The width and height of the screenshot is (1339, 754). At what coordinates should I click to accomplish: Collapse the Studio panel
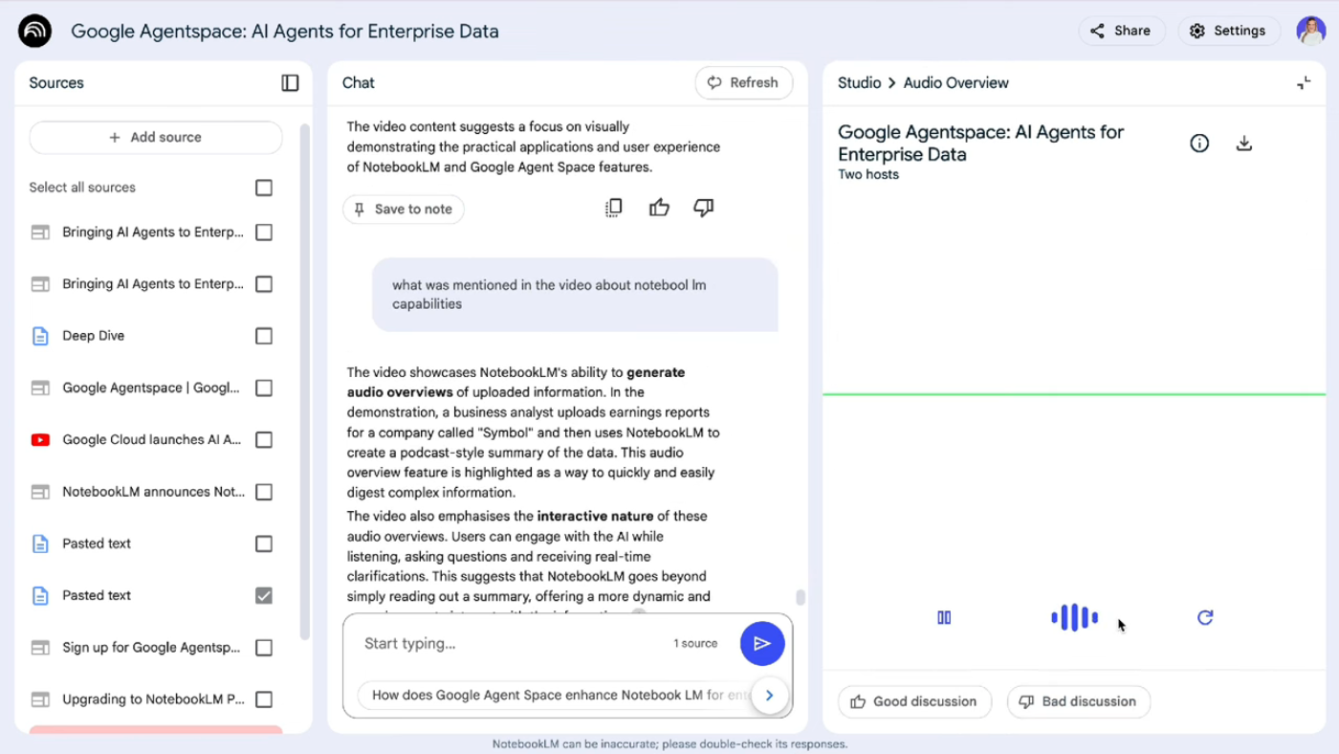click(1304, 83)
